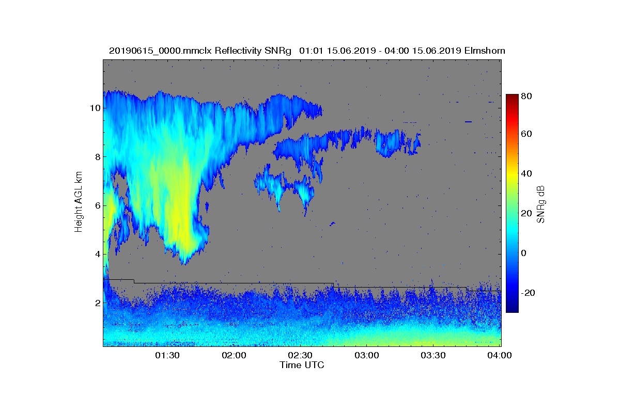Click the dark red top of colorbar
This screenshot has height=413, width=620.
tap(512, 98)
